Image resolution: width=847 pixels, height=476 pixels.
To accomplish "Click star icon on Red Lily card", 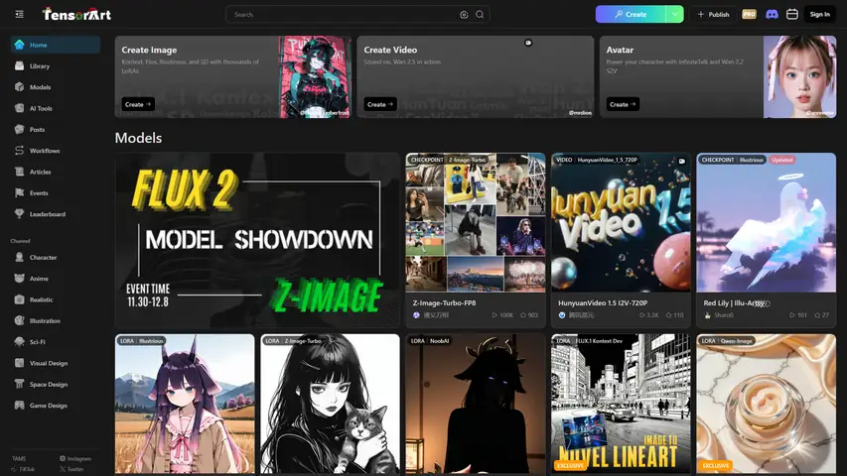I will 817,315.
